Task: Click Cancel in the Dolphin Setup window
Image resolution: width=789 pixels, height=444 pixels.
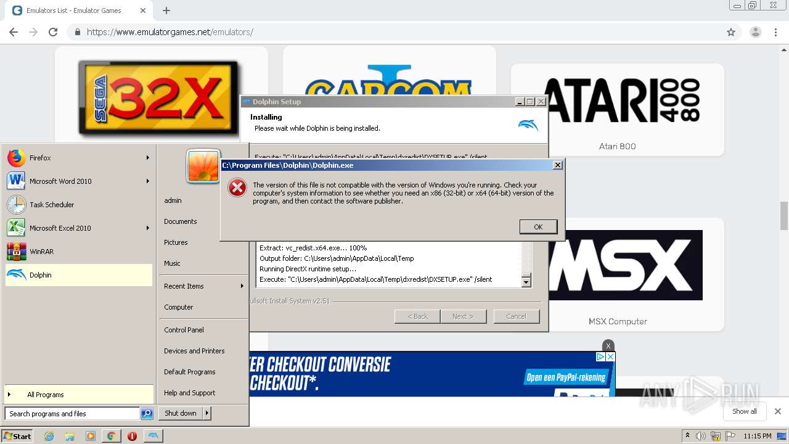Action: (516, 316)
